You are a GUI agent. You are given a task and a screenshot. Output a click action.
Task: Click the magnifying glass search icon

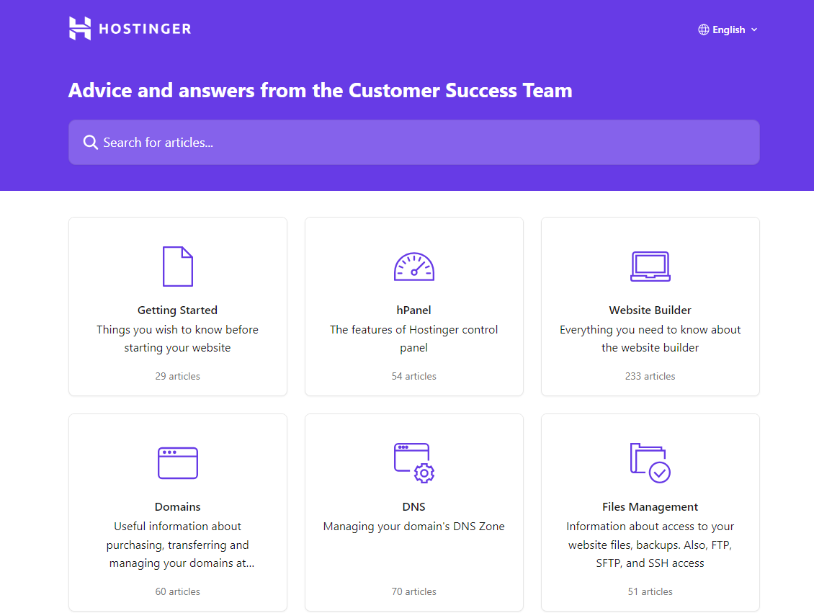(x=90, y=142)
